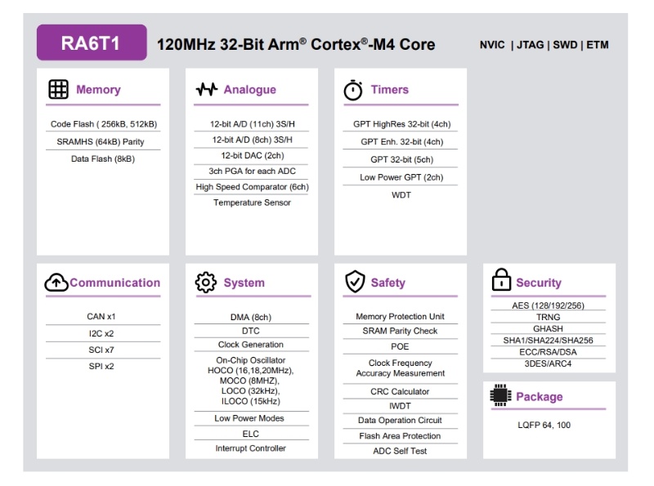Click the ETM label in header

pyautogui.click(x=597, y=45)
